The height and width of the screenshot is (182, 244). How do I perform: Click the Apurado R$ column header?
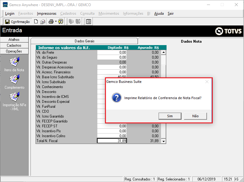(x=148, y=48)
